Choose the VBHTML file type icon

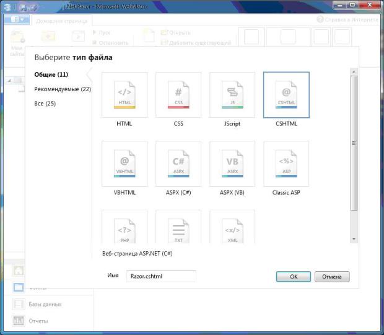click(x=124, y=164)
